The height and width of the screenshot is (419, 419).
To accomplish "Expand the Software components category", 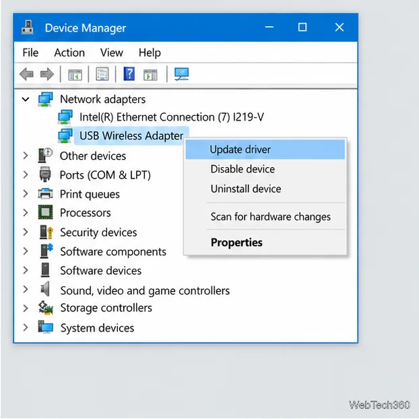I will [x=26, y=251].
